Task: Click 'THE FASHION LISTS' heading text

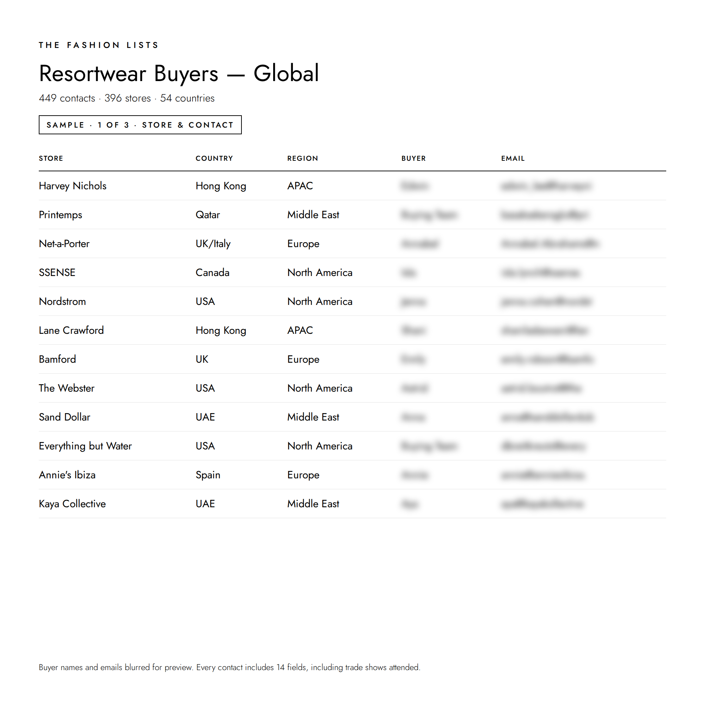Action: pos(99,45)
